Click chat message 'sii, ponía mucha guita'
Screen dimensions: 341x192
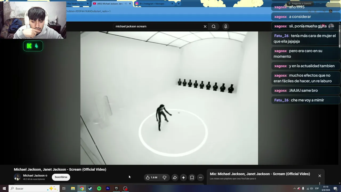tap(306, 26)
